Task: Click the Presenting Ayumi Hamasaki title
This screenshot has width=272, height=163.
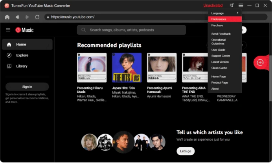Action: 160,90
